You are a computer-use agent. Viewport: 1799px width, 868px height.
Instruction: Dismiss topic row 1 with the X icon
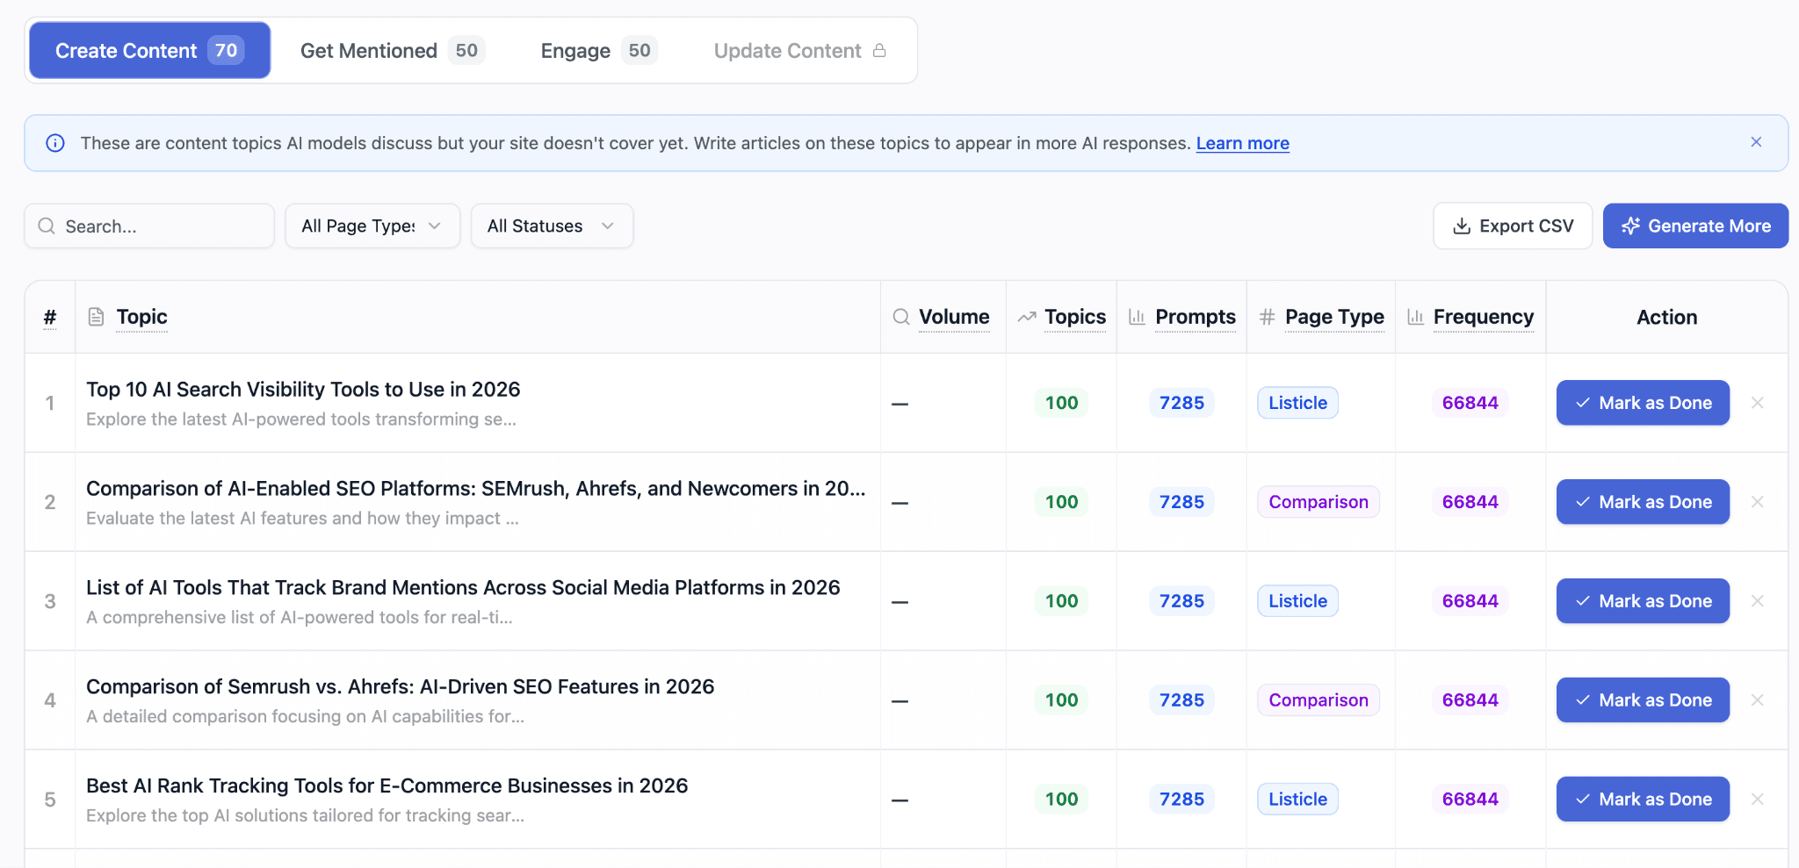(x=1758, y=403)
